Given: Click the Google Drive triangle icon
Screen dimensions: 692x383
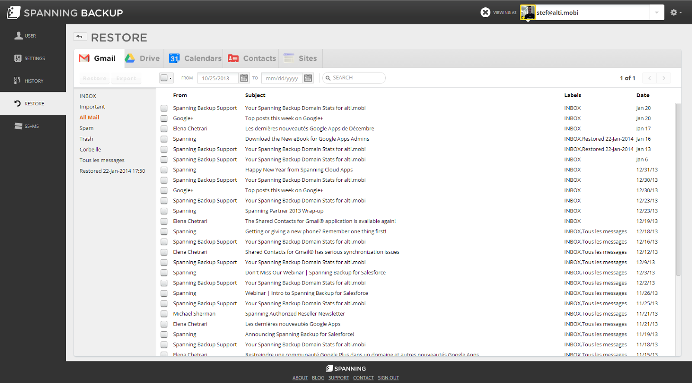Looking at the screenshot, I should tap(130, 58).
